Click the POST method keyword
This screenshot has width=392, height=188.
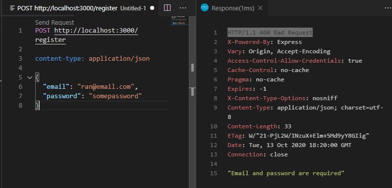point(43,31)
